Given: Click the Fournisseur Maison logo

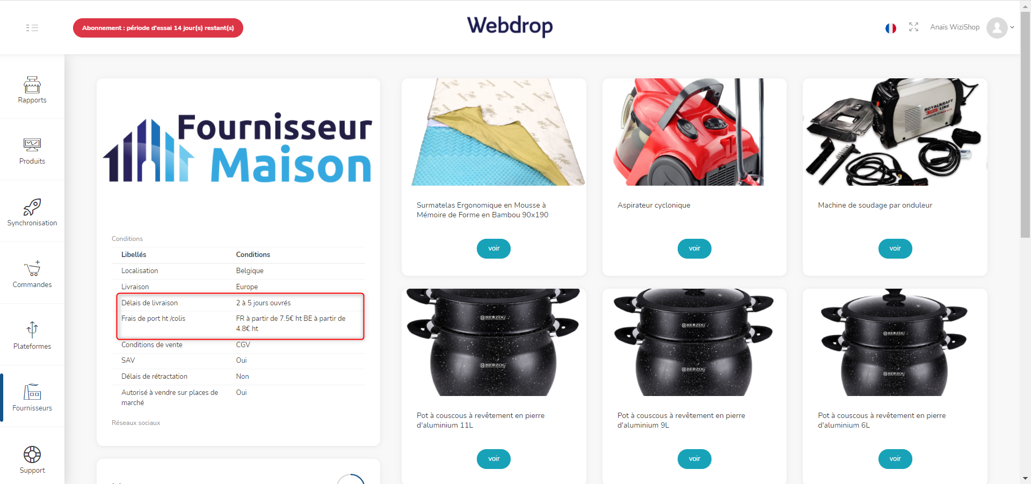Looking at the screenshot, I should point(238,148).
